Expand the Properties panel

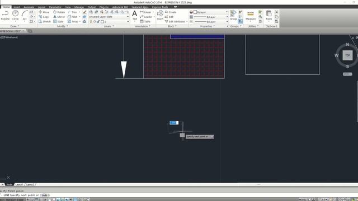(208, 26)
